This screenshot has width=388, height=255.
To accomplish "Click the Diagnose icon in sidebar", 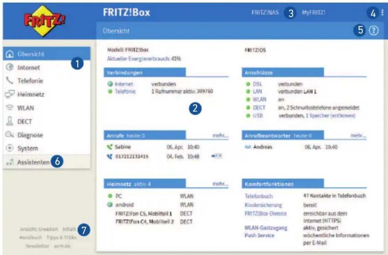I will [10, 135].
